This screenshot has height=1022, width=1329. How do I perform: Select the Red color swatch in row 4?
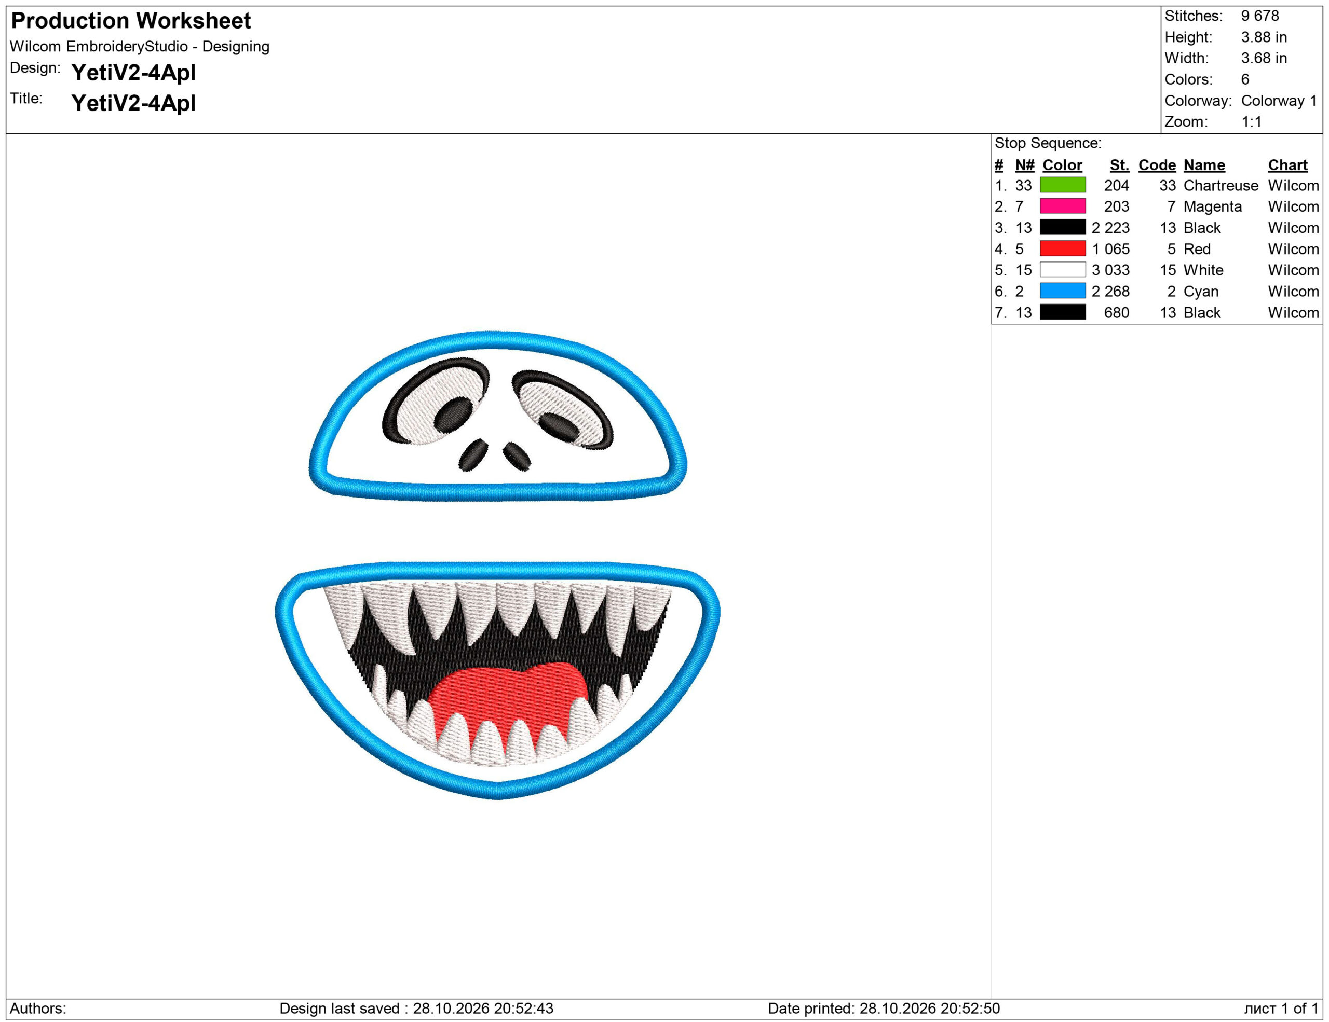(x=1063, y=248)
